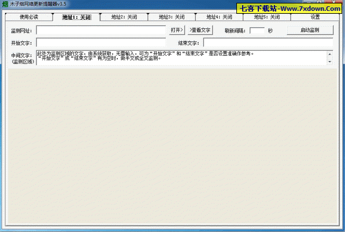Focus the 开始文字 input field
345x232 pixels.
point(101,43)
